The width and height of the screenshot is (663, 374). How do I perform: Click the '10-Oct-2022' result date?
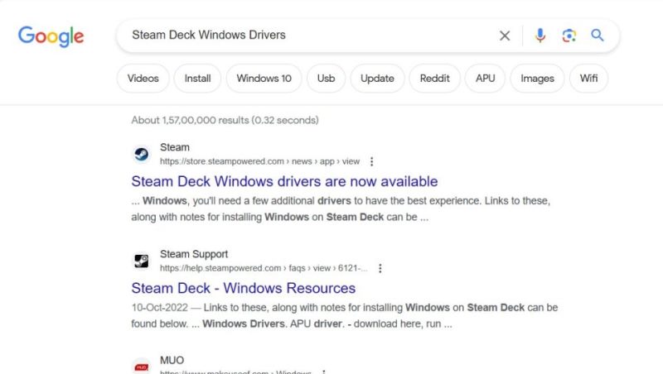159,307
